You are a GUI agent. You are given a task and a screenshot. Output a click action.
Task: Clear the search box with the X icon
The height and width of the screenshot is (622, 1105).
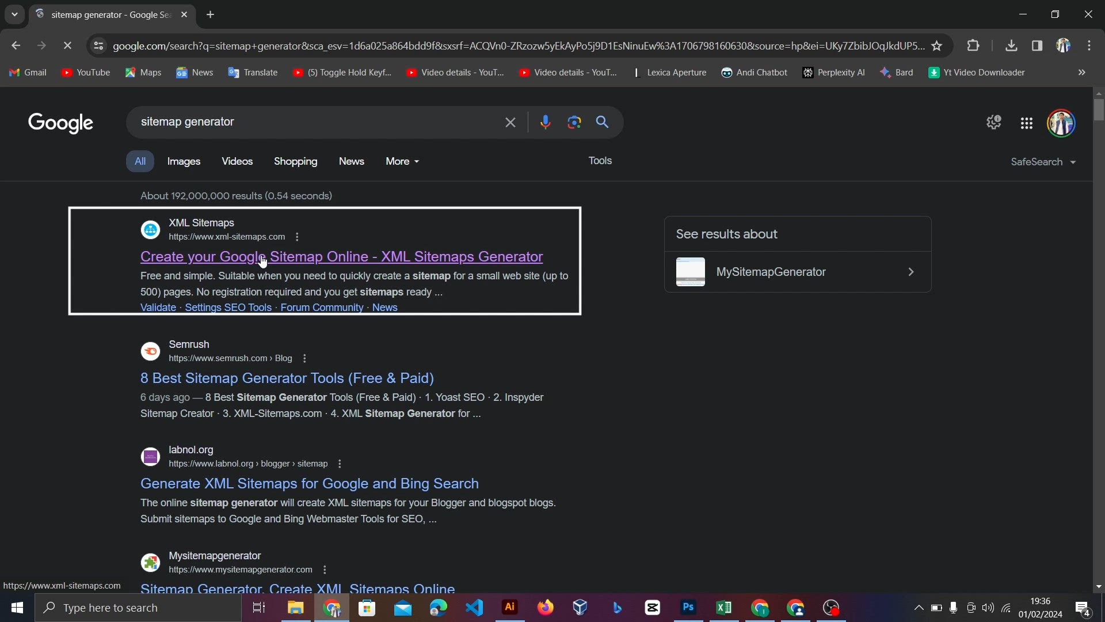click(x=510, y=122)
